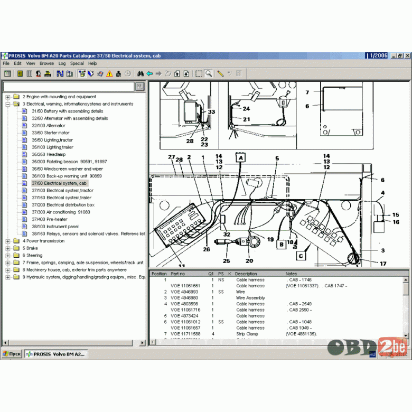Screen dimensions: 412x412
Task: Click the gray undo-arrow toolbar icon
Action: click(x=230, y=73)
